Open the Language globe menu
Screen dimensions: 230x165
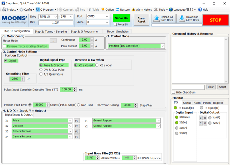pos(171,10)
